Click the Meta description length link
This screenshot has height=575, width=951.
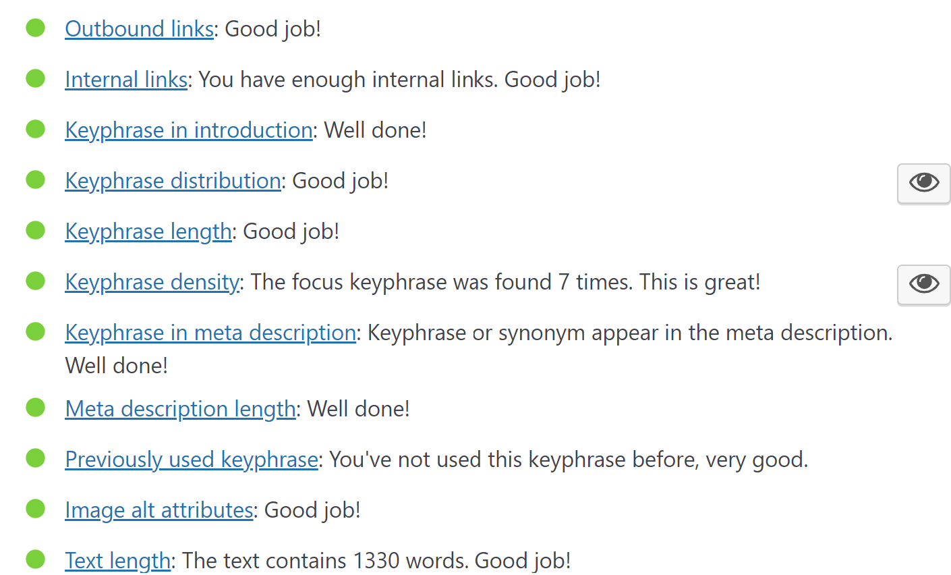point(180,409)
